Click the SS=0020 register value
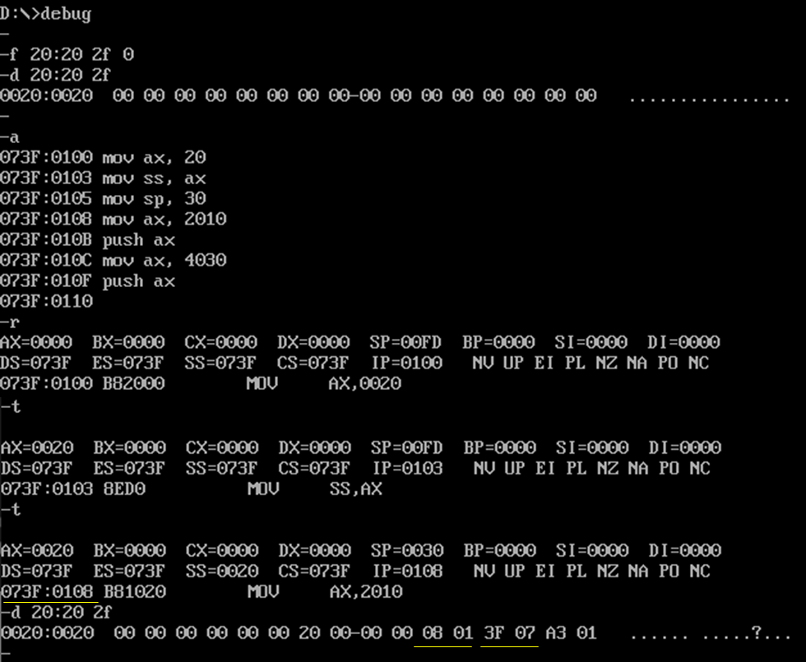The image size is (806, 662). point(222,571)
